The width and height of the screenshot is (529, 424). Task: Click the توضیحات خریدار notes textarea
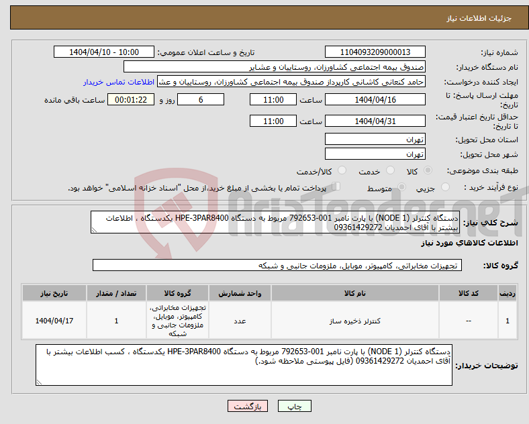tap(244, 365)
